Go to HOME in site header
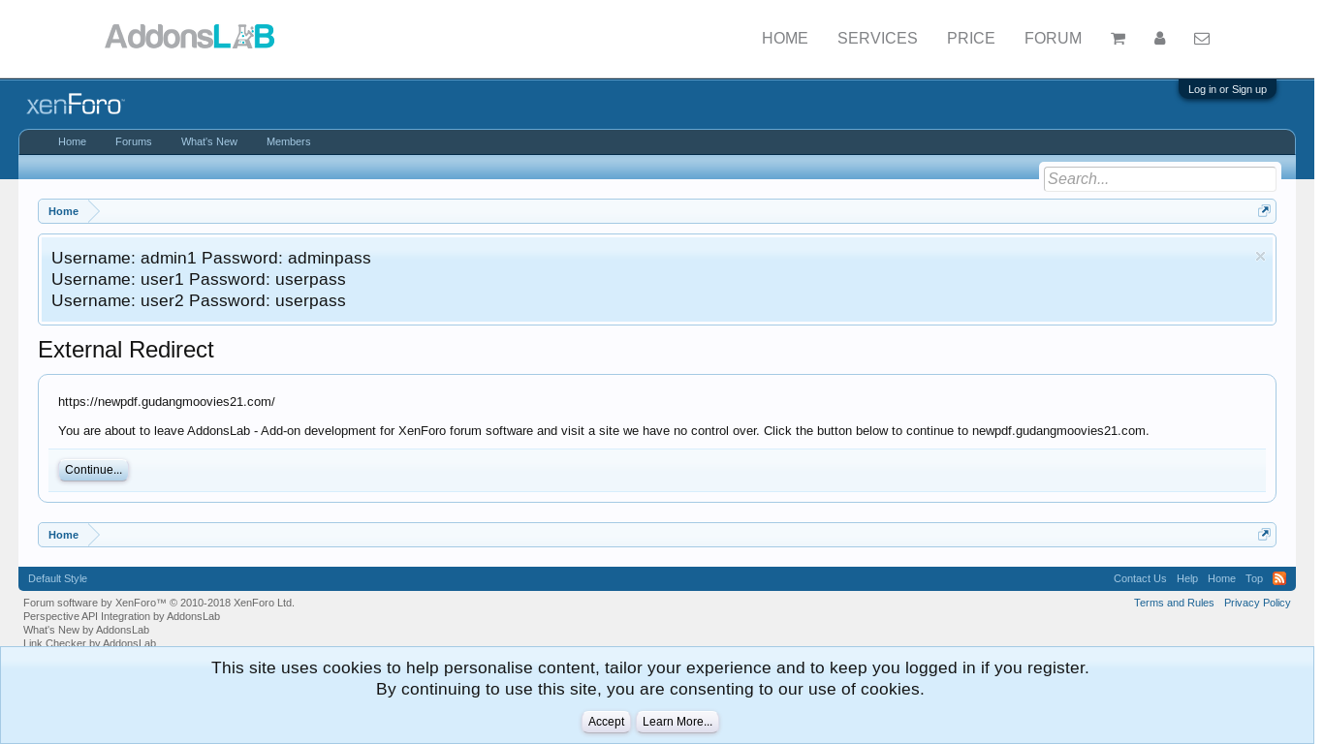Viewport: 1324px width, 744px height. point(785,39)
